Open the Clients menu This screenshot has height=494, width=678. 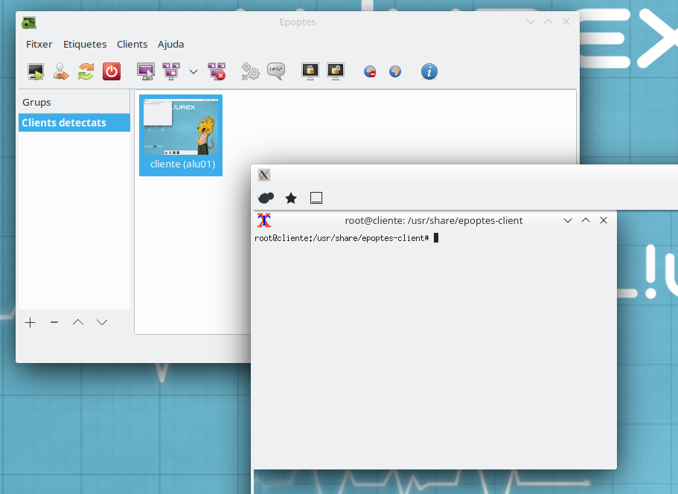pyautogui.click(x=132, y=44)
